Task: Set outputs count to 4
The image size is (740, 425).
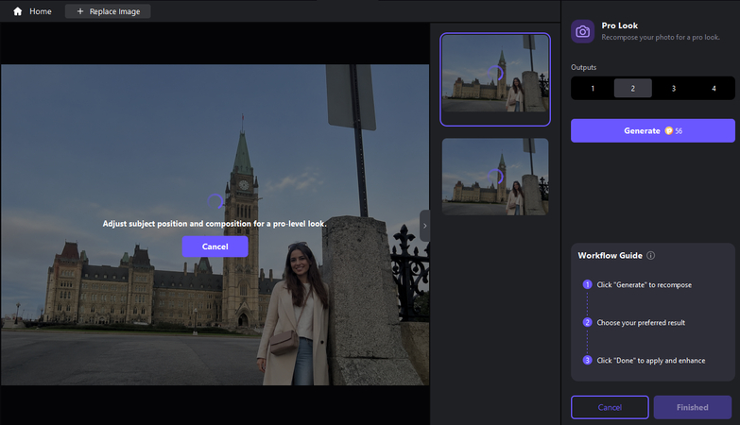Action: [x=714, y=88]
